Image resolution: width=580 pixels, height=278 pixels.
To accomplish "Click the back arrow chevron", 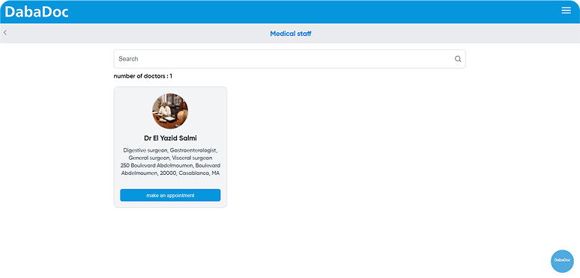I will point(5,33).
